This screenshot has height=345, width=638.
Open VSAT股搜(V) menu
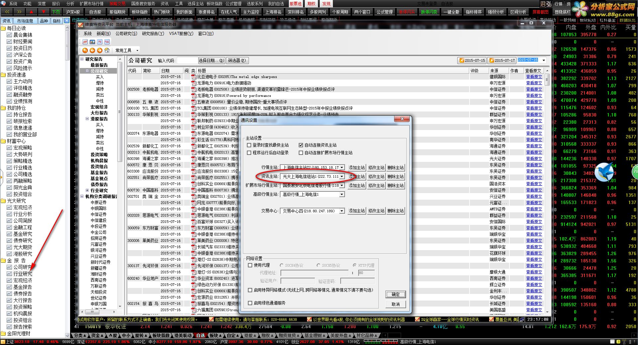tap(181, 34)
